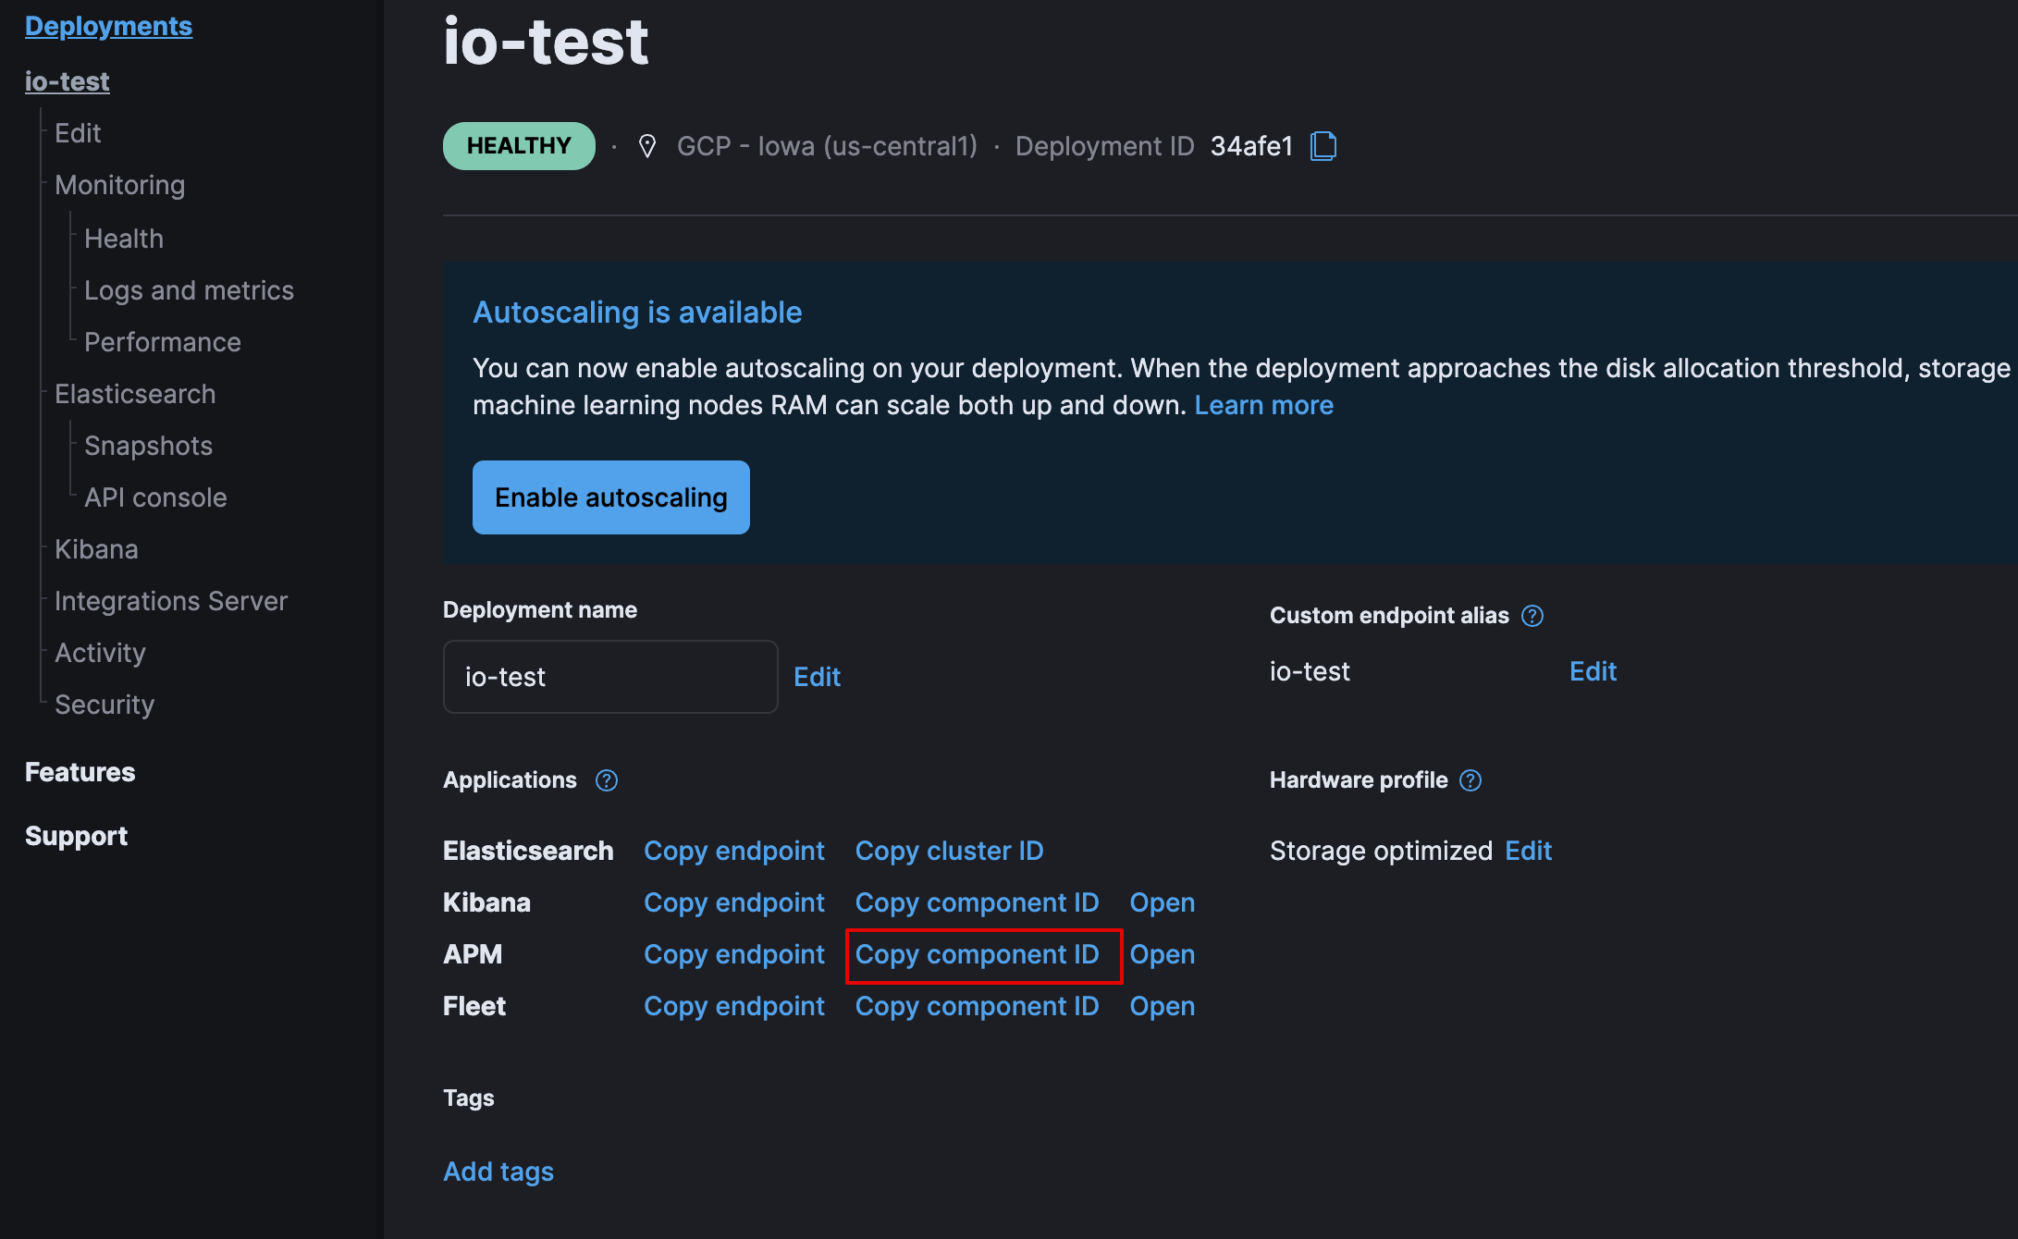Open Security in the sidebar
Screen dimensions: 2018x1239
tap(105, 705)
